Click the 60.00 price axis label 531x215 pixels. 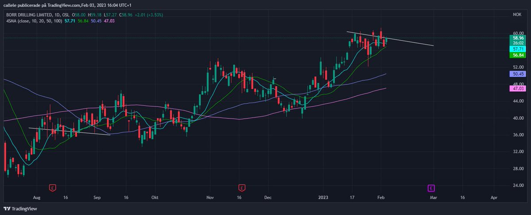(519, 33)
